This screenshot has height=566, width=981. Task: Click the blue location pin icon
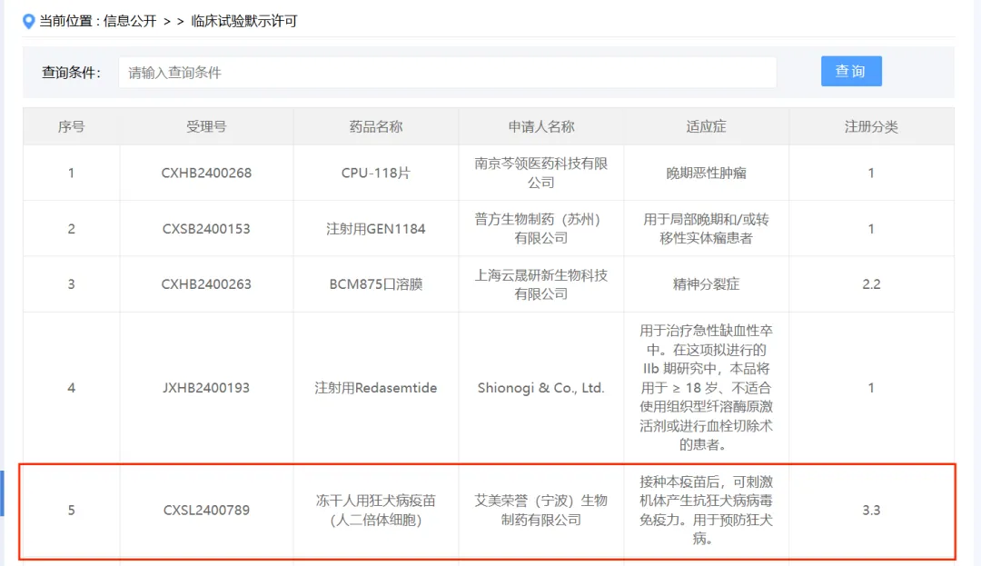click(29, 20)
